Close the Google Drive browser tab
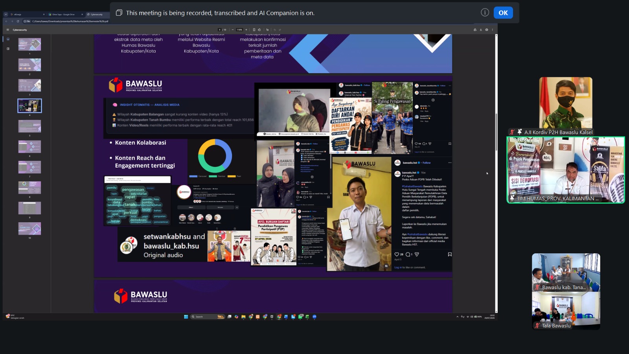629x354 pixels. click(82, 15)
